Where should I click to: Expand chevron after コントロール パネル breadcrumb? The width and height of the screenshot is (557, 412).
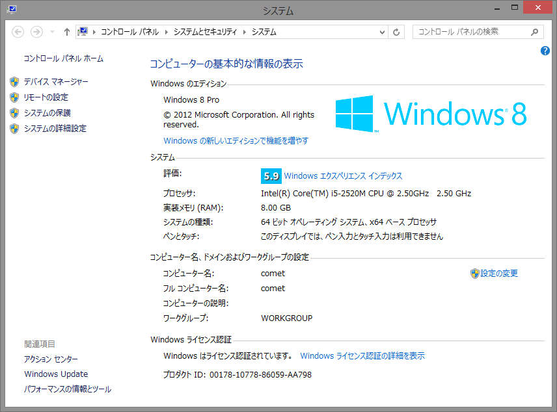(x=167, y=32)
